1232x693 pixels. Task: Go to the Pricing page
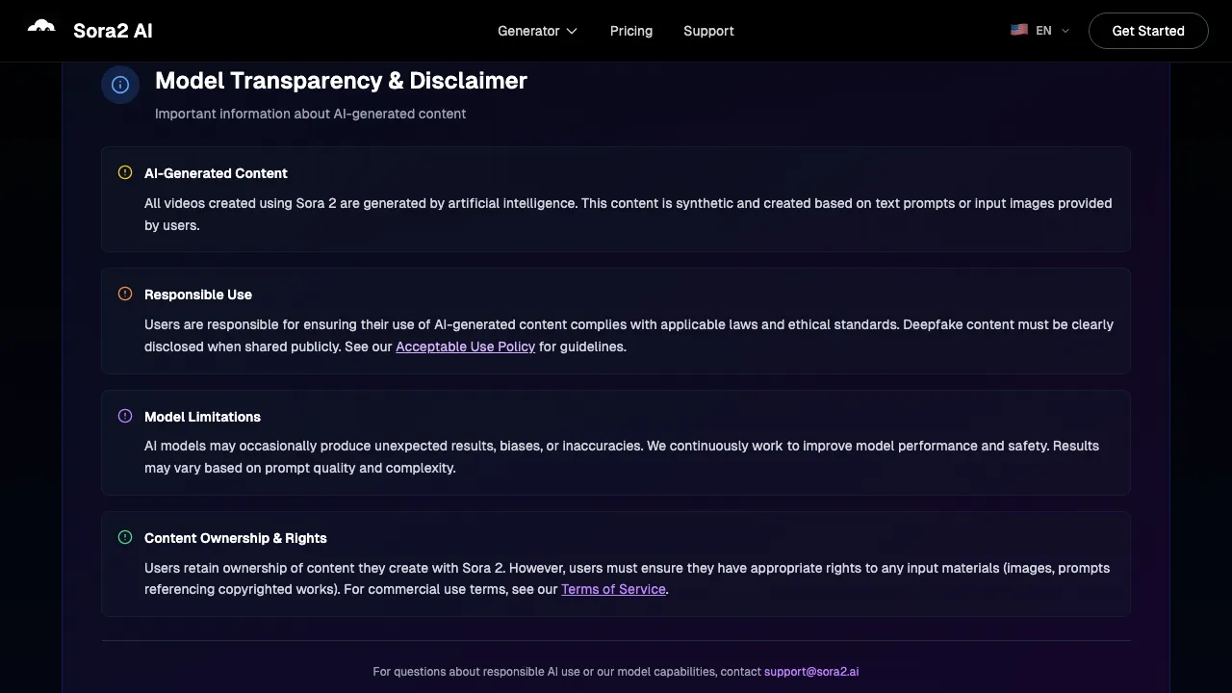pos(631,31)
